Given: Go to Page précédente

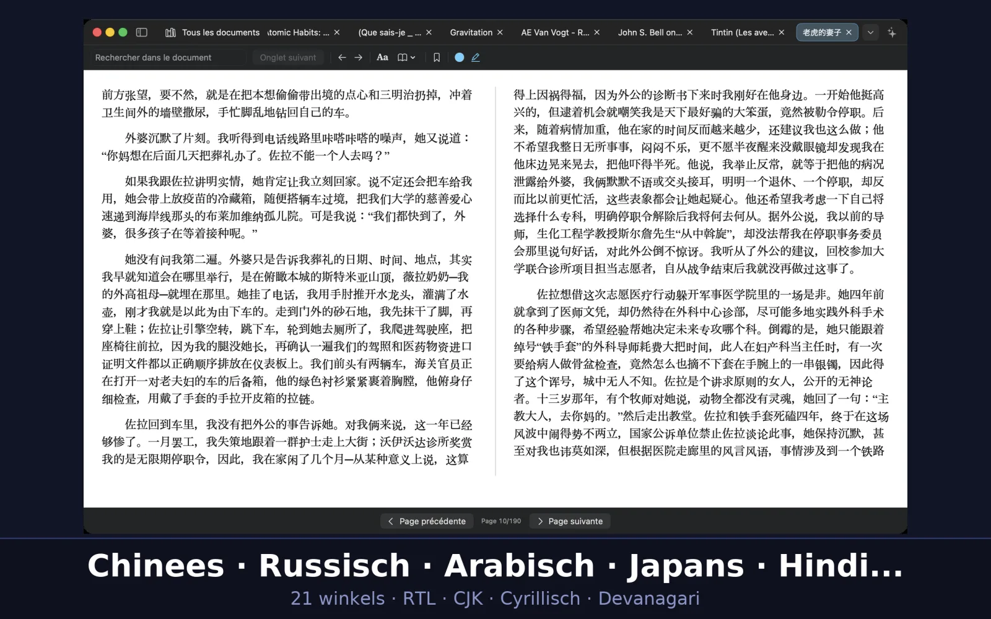Looking at the screenshot, I should (x=427, y=521).
